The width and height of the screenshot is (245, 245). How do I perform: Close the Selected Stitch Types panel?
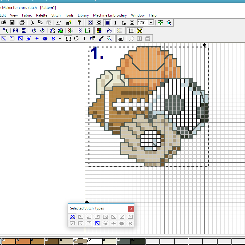tap(131, 209)
